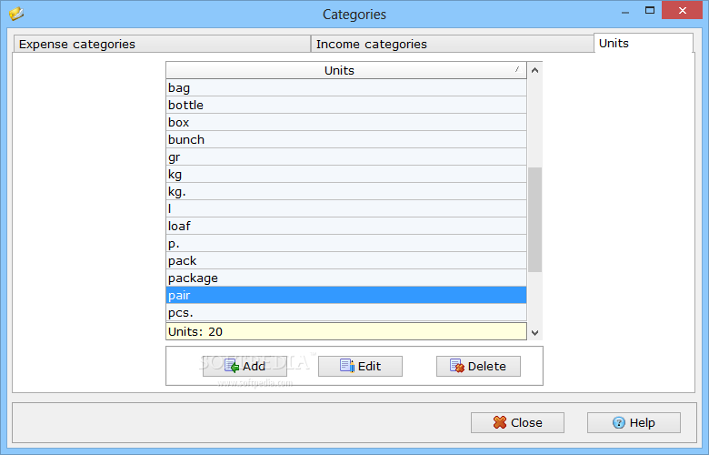Select the 'kg.' unit with period

(x=346, y=191)
